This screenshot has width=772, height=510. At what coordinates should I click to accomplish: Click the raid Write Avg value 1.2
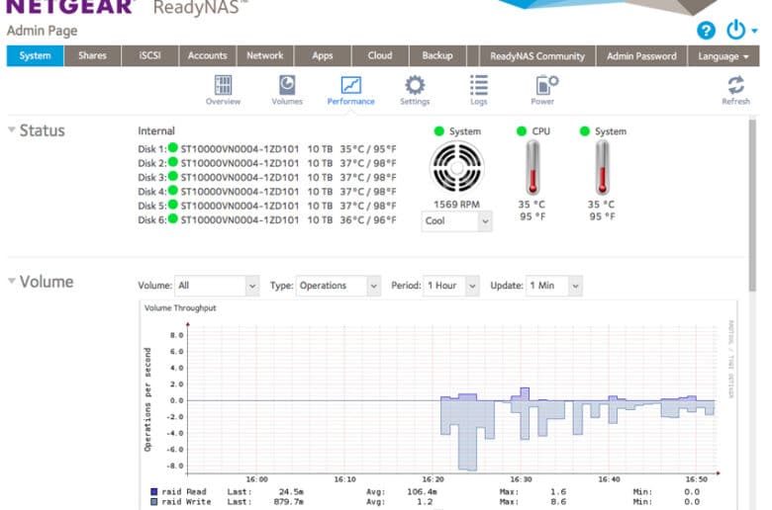(425, 502)
